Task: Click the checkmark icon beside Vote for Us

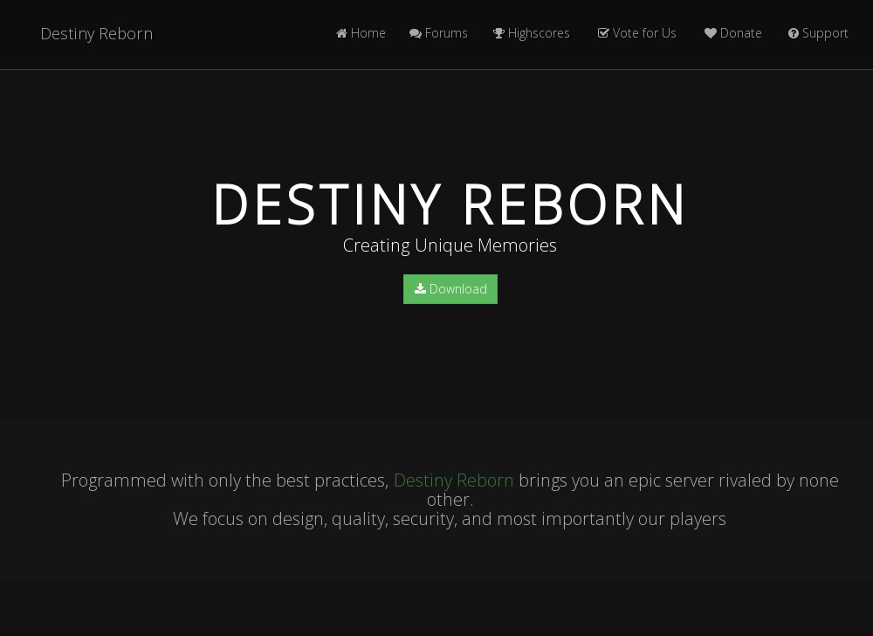Action: click(x=603, y=33)
